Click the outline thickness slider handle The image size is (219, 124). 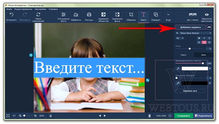176,78
